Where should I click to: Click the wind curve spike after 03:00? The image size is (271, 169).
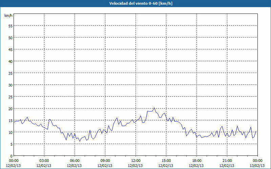(49, 119)
